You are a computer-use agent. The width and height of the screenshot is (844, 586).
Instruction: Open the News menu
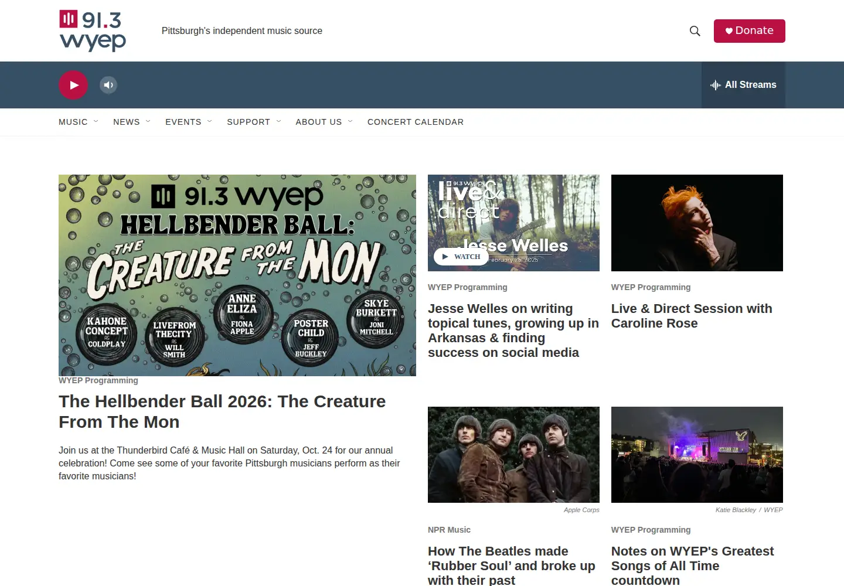(x=127, y=122)
